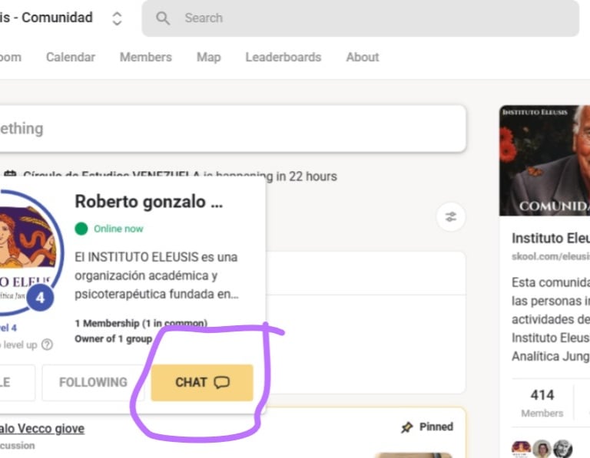Open the post author Vecco giove link
Viewport: 590px width, 458px height.
click(x=42, y=429)
